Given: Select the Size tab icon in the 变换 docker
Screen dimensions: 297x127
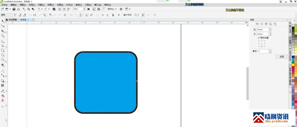Looking at the screenshot, I should (x=271, y=24).
